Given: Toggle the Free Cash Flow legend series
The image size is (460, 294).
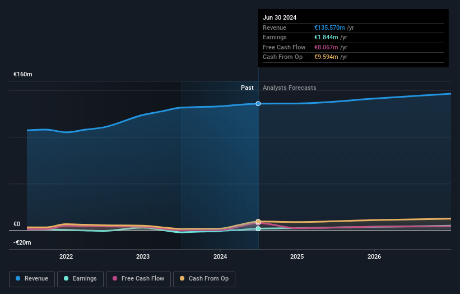Looking at the screenshot, I should (138, 279).
